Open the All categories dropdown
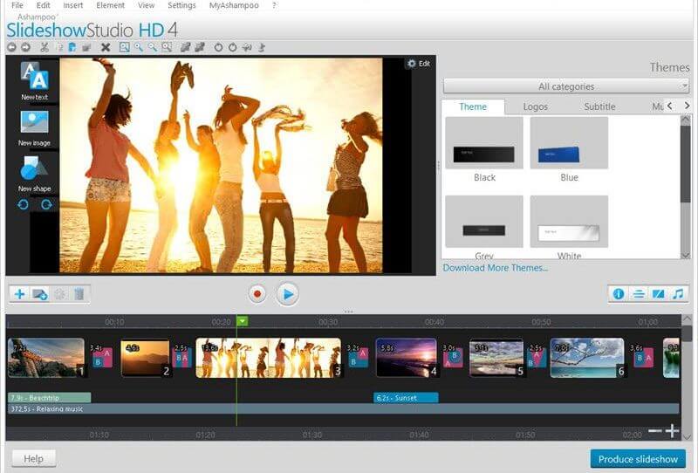Image resolution: width=698 pixels, height=473 pixels. click(x=565, y=86)
